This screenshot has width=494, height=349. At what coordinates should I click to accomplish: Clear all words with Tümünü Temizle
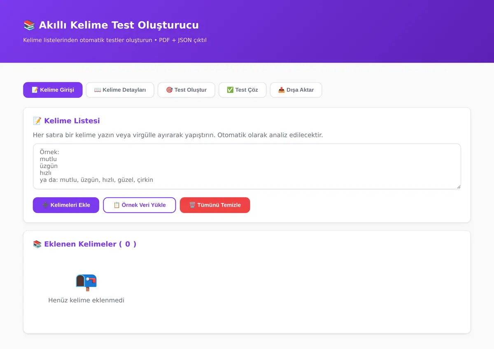tap(215, 205)
